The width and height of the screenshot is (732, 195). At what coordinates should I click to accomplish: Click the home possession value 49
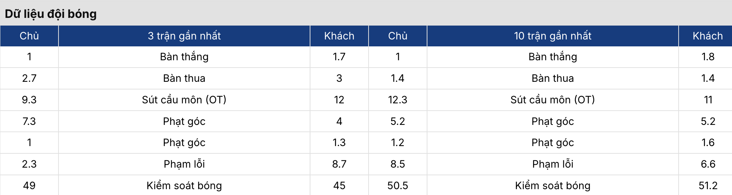[x=29, y=186]
